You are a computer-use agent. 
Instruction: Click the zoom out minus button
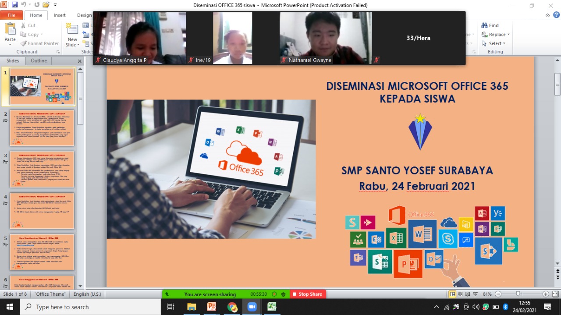[497, 294]
